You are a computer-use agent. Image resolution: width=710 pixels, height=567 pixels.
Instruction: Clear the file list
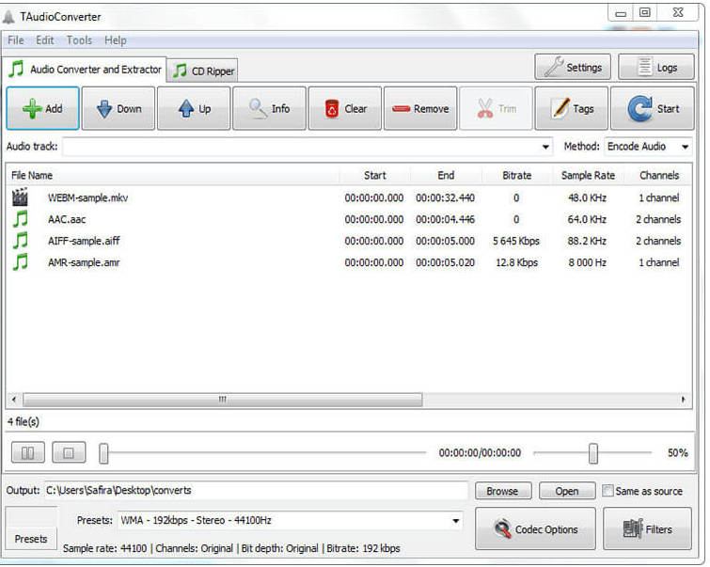[x=345, y=109]
